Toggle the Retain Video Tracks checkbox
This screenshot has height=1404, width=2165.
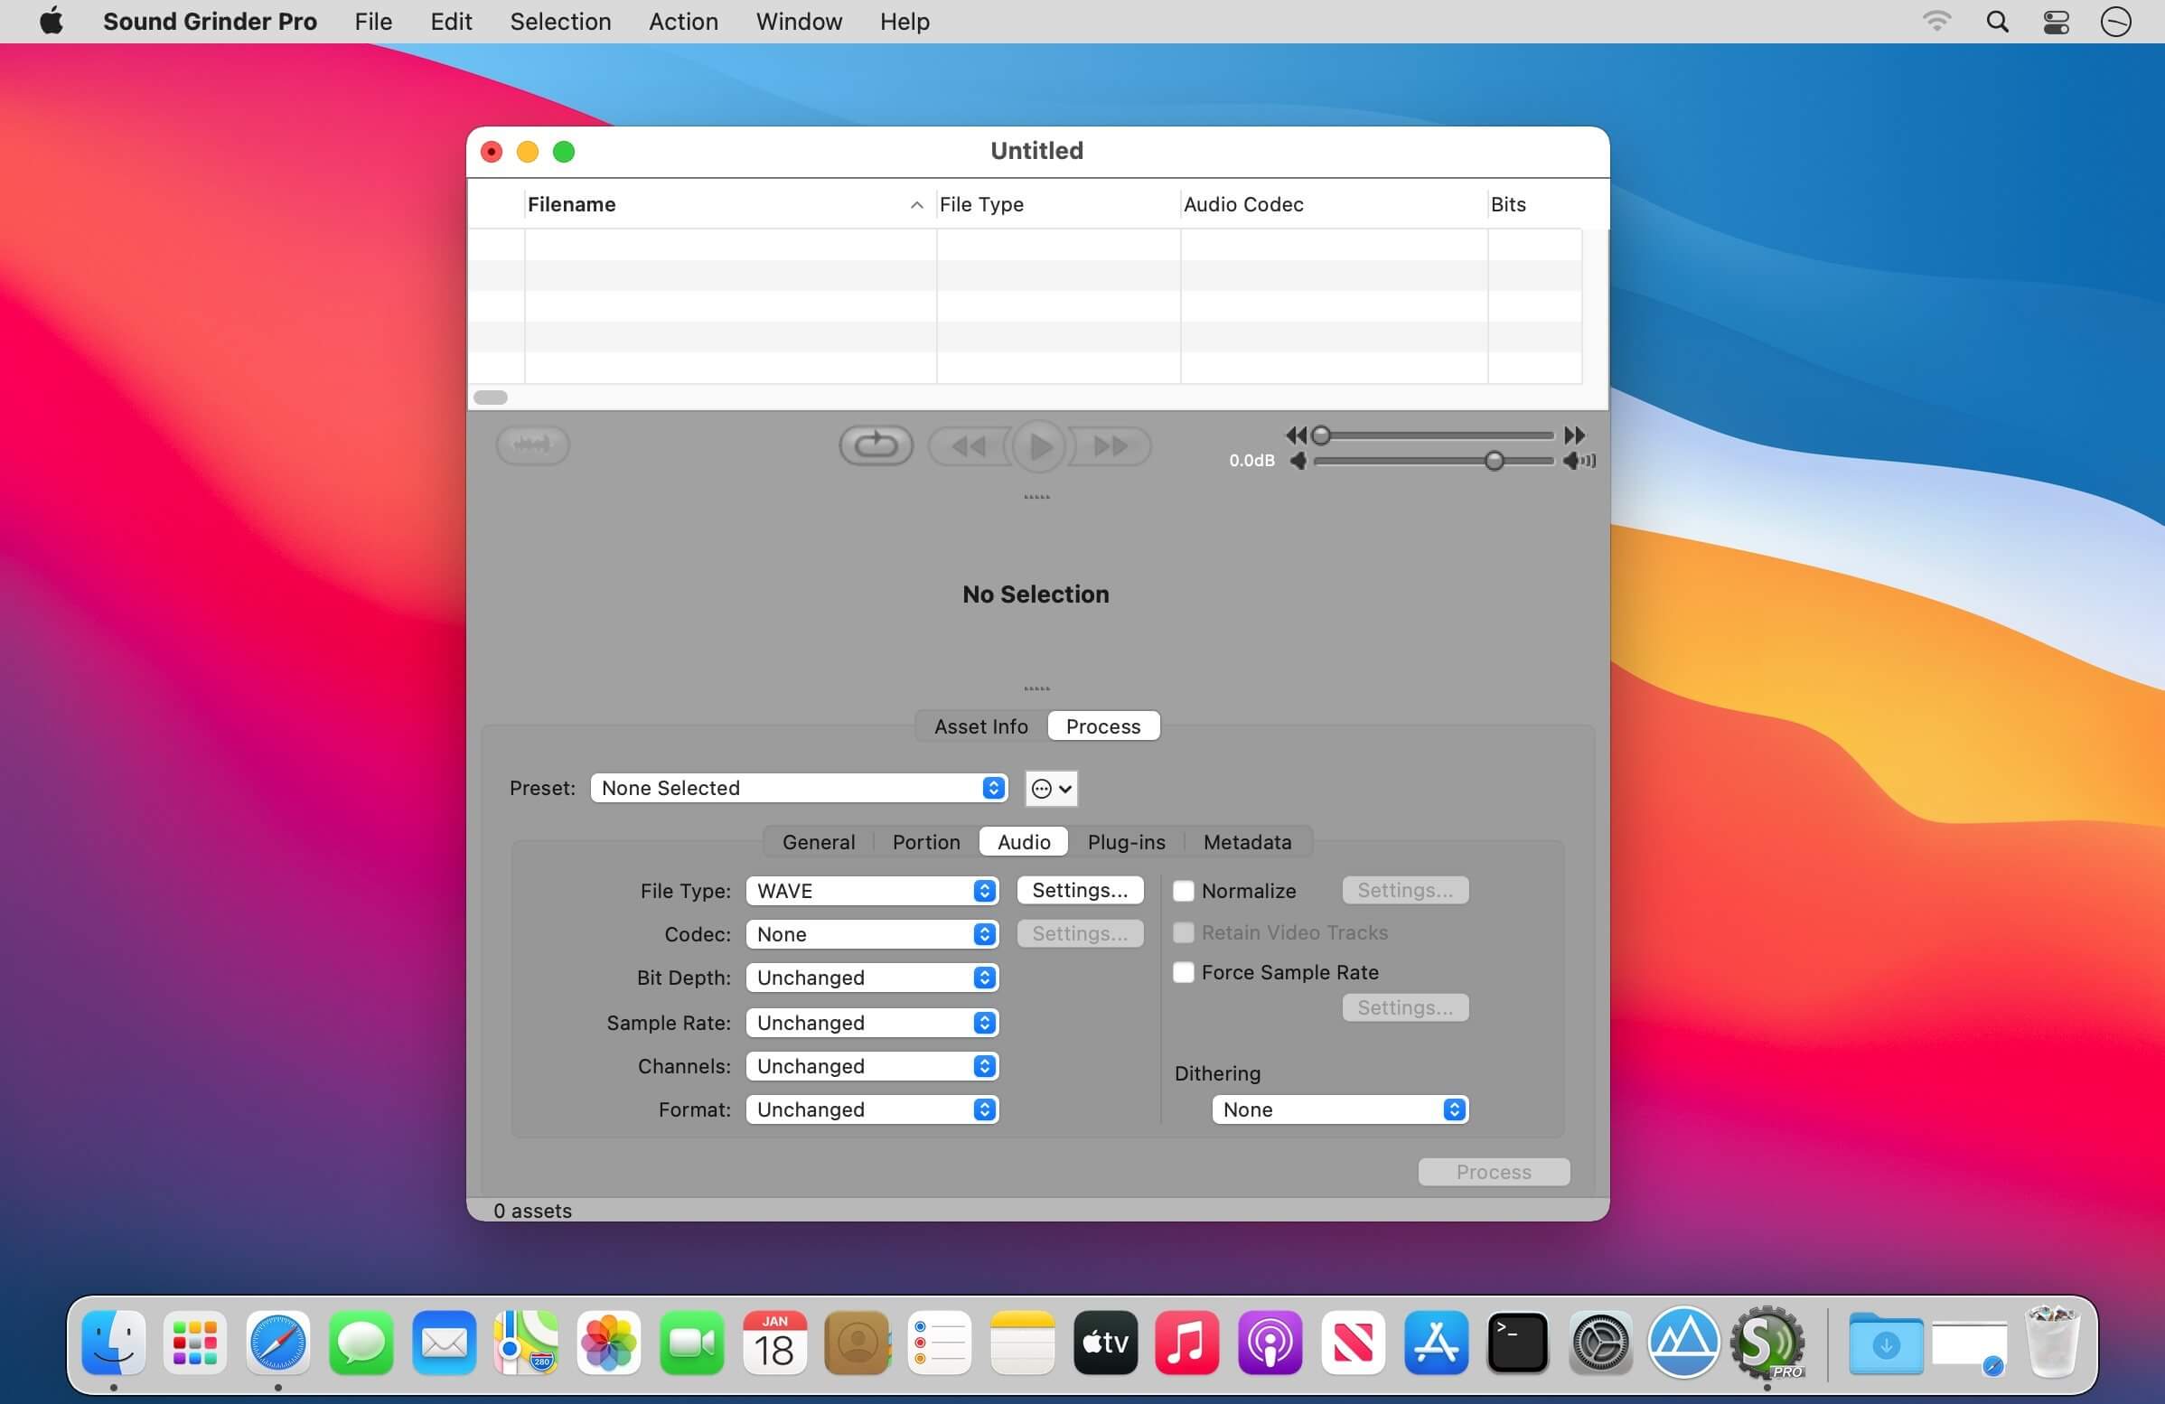1184,932
